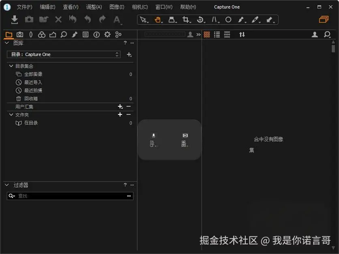
Task: Click the 查找 search input field
Action: (70, 196)
